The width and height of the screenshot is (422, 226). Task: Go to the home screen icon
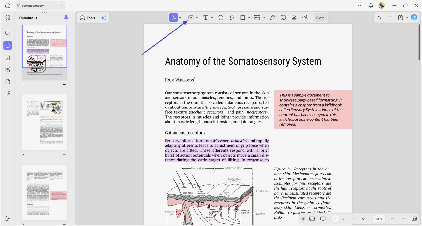(8, 6)
